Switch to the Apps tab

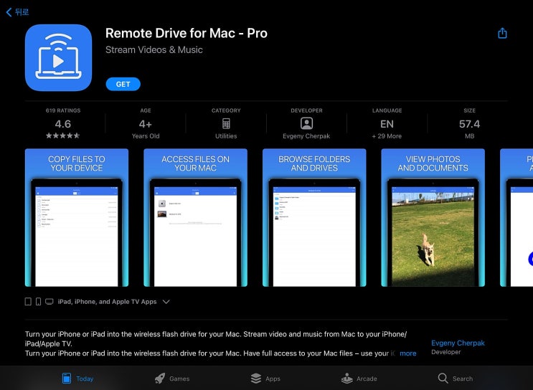pos(265,378)
